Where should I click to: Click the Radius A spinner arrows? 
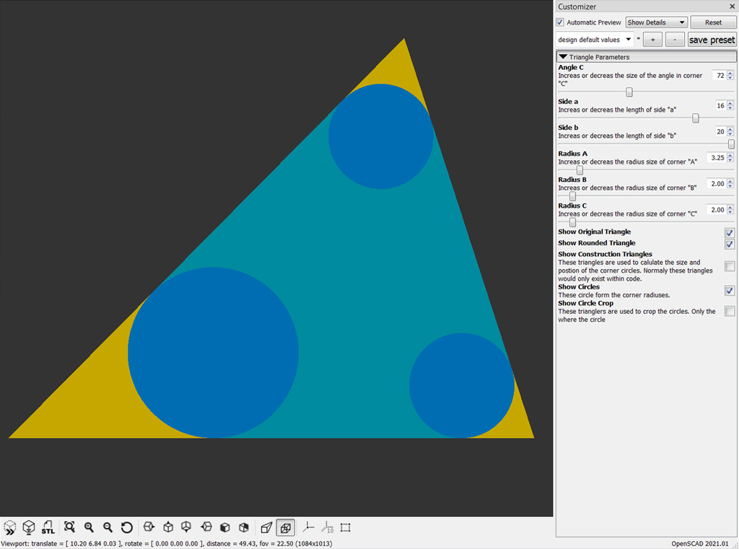(x=730, y=157)
